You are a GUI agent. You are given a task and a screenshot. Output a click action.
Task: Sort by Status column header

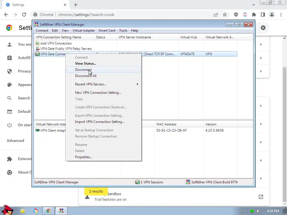click(105, 37)
